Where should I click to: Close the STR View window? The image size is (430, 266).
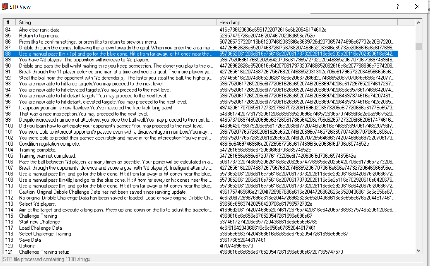pos(417,7)
